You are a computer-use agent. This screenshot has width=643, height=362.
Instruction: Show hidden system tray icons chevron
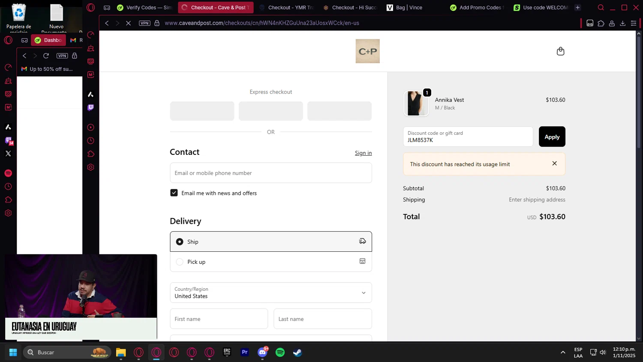(562, 352)
